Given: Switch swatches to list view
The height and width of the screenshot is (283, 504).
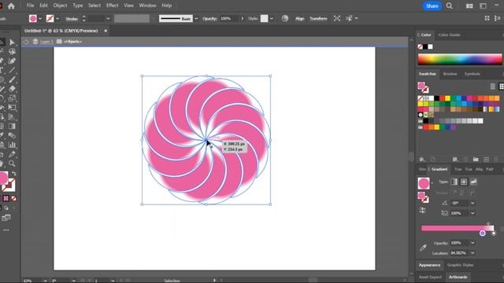Looking at the screenshot, I should (x=493, y=86).
